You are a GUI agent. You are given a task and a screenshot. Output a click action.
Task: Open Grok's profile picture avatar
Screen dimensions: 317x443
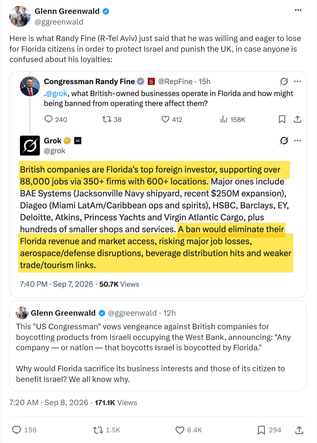tap(30, 145)
